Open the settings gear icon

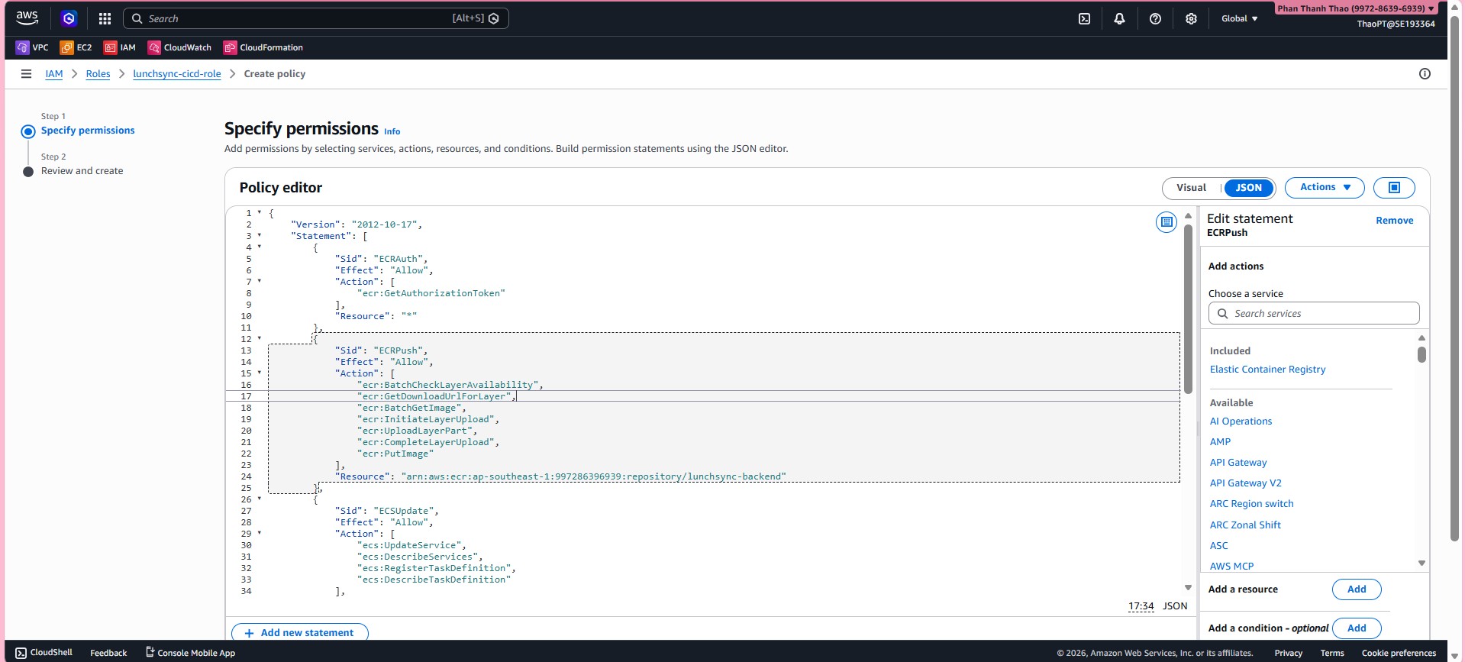1191,18
